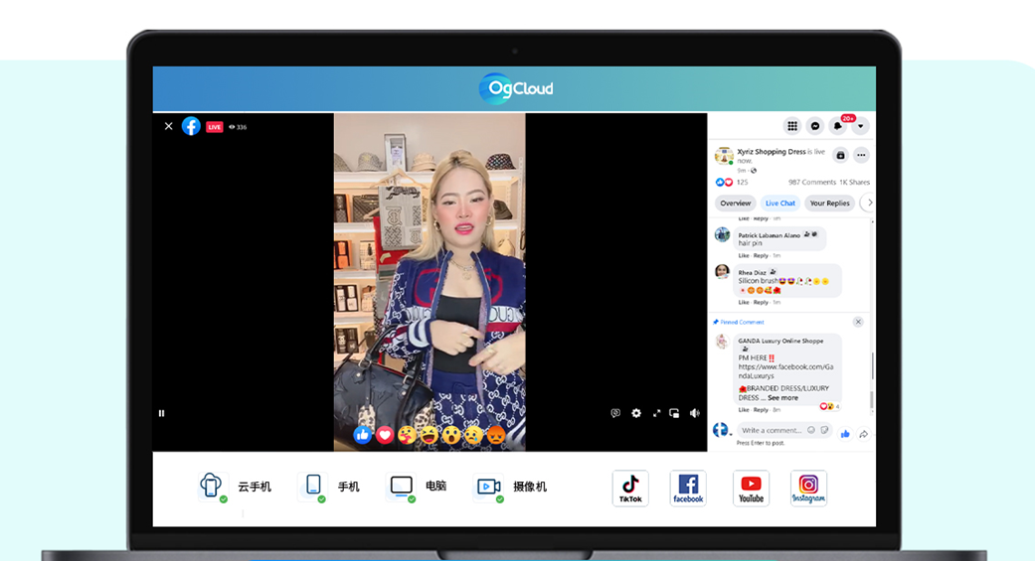Open the emoji picker in comment box

click(x=811, y=431)
